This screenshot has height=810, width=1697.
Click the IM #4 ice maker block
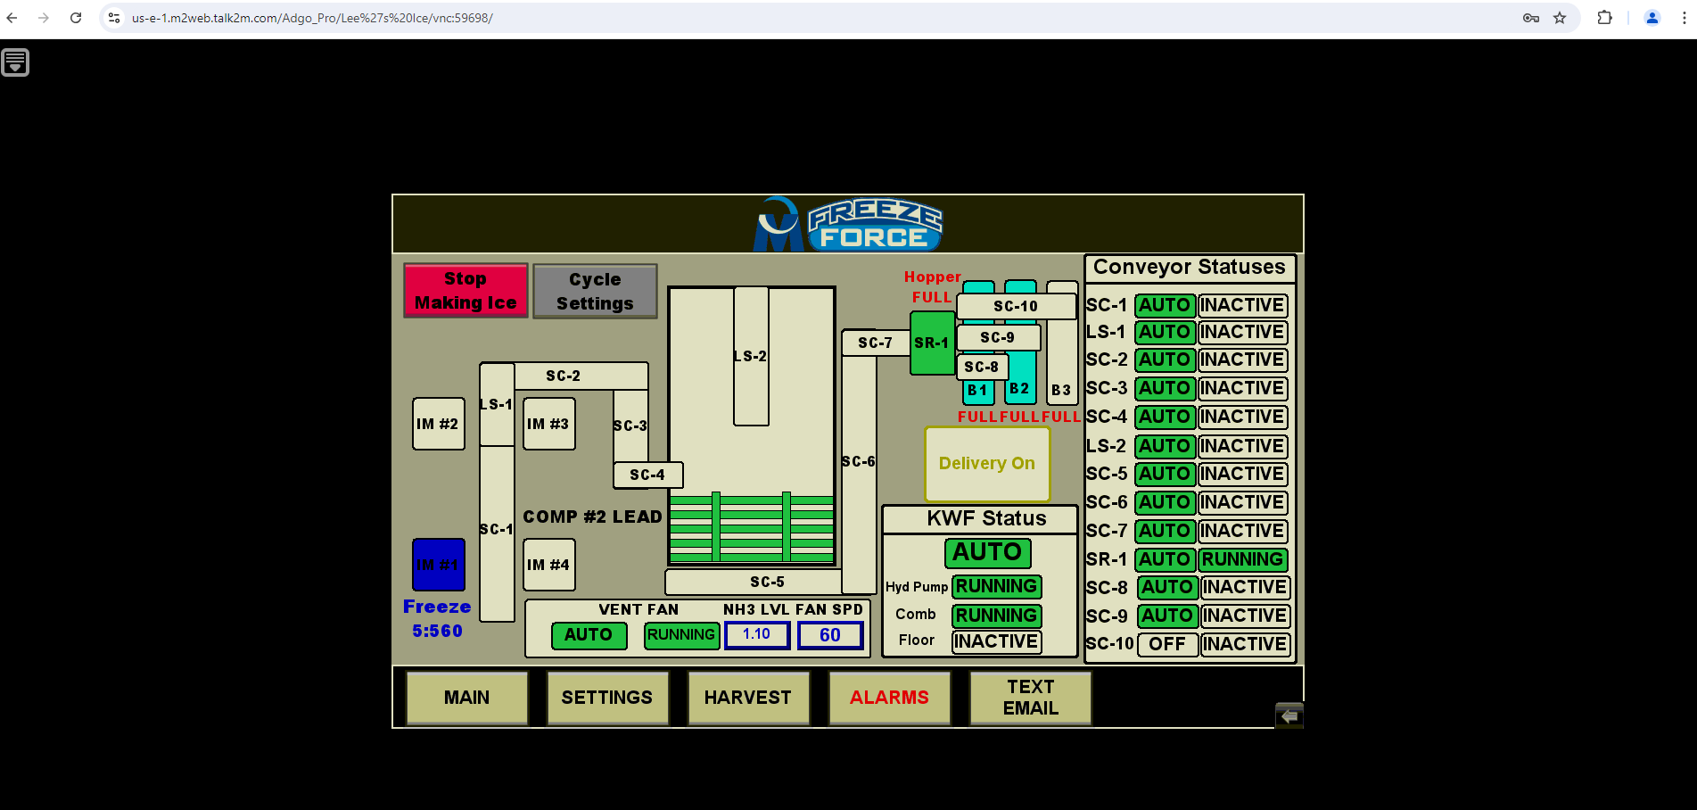tap(548, 565)
